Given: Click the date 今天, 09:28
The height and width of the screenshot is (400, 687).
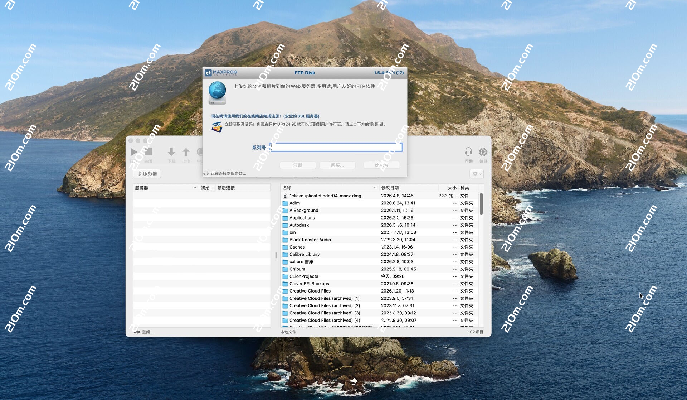Looking at the screenshot, I should pos(393,276).
